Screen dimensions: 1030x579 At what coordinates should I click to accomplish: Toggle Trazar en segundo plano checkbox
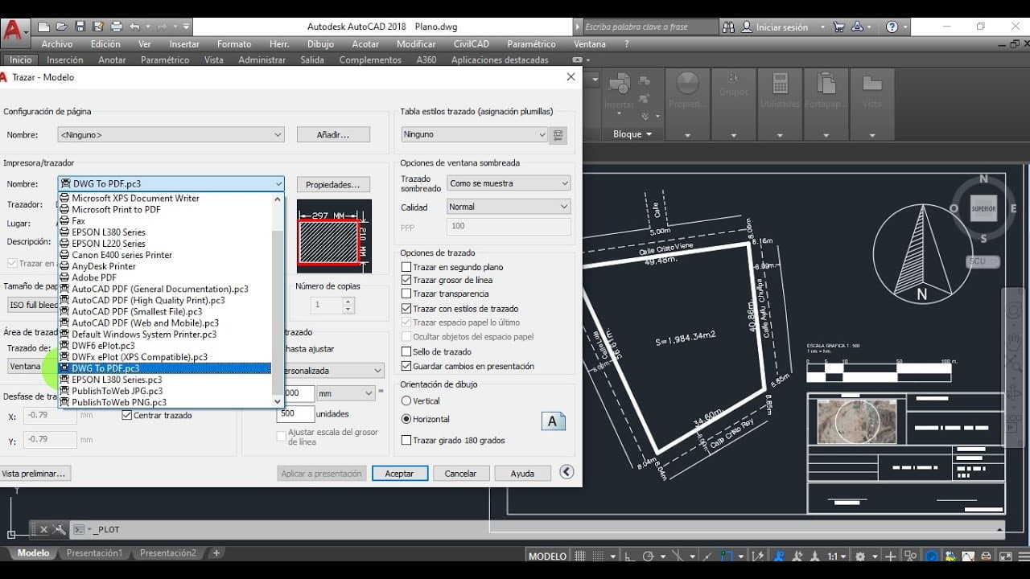click(x=406, y=267)
